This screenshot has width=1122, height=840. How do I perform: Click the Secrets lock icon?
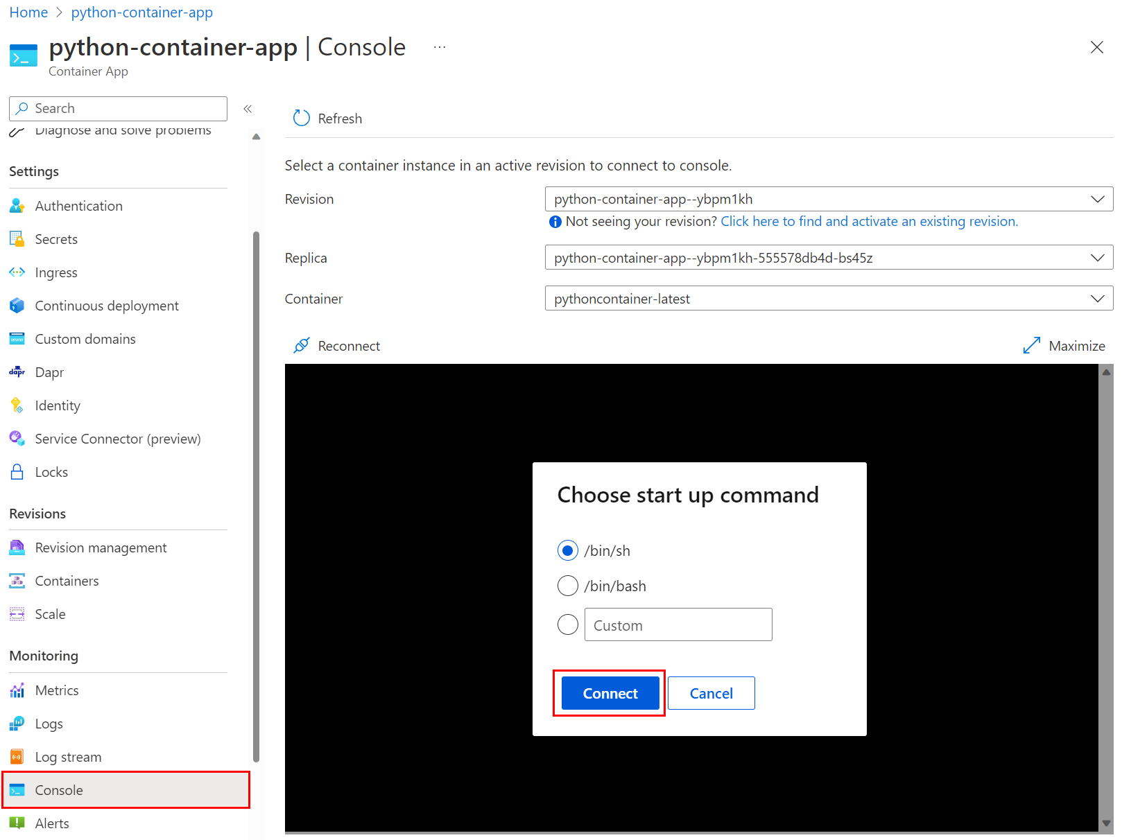coord(17,239)
